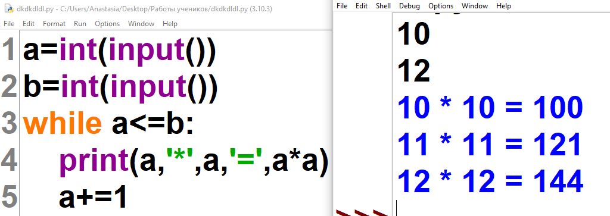The height and width of the screenshot is (216, 610).
Task: Click output line '10 * 10 = 100'
Action: 490,107
